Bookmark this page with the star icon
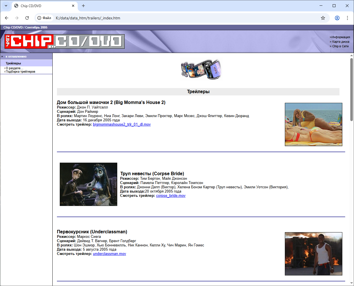This screenshot has height=286, width=354. [x=323, y=18]
